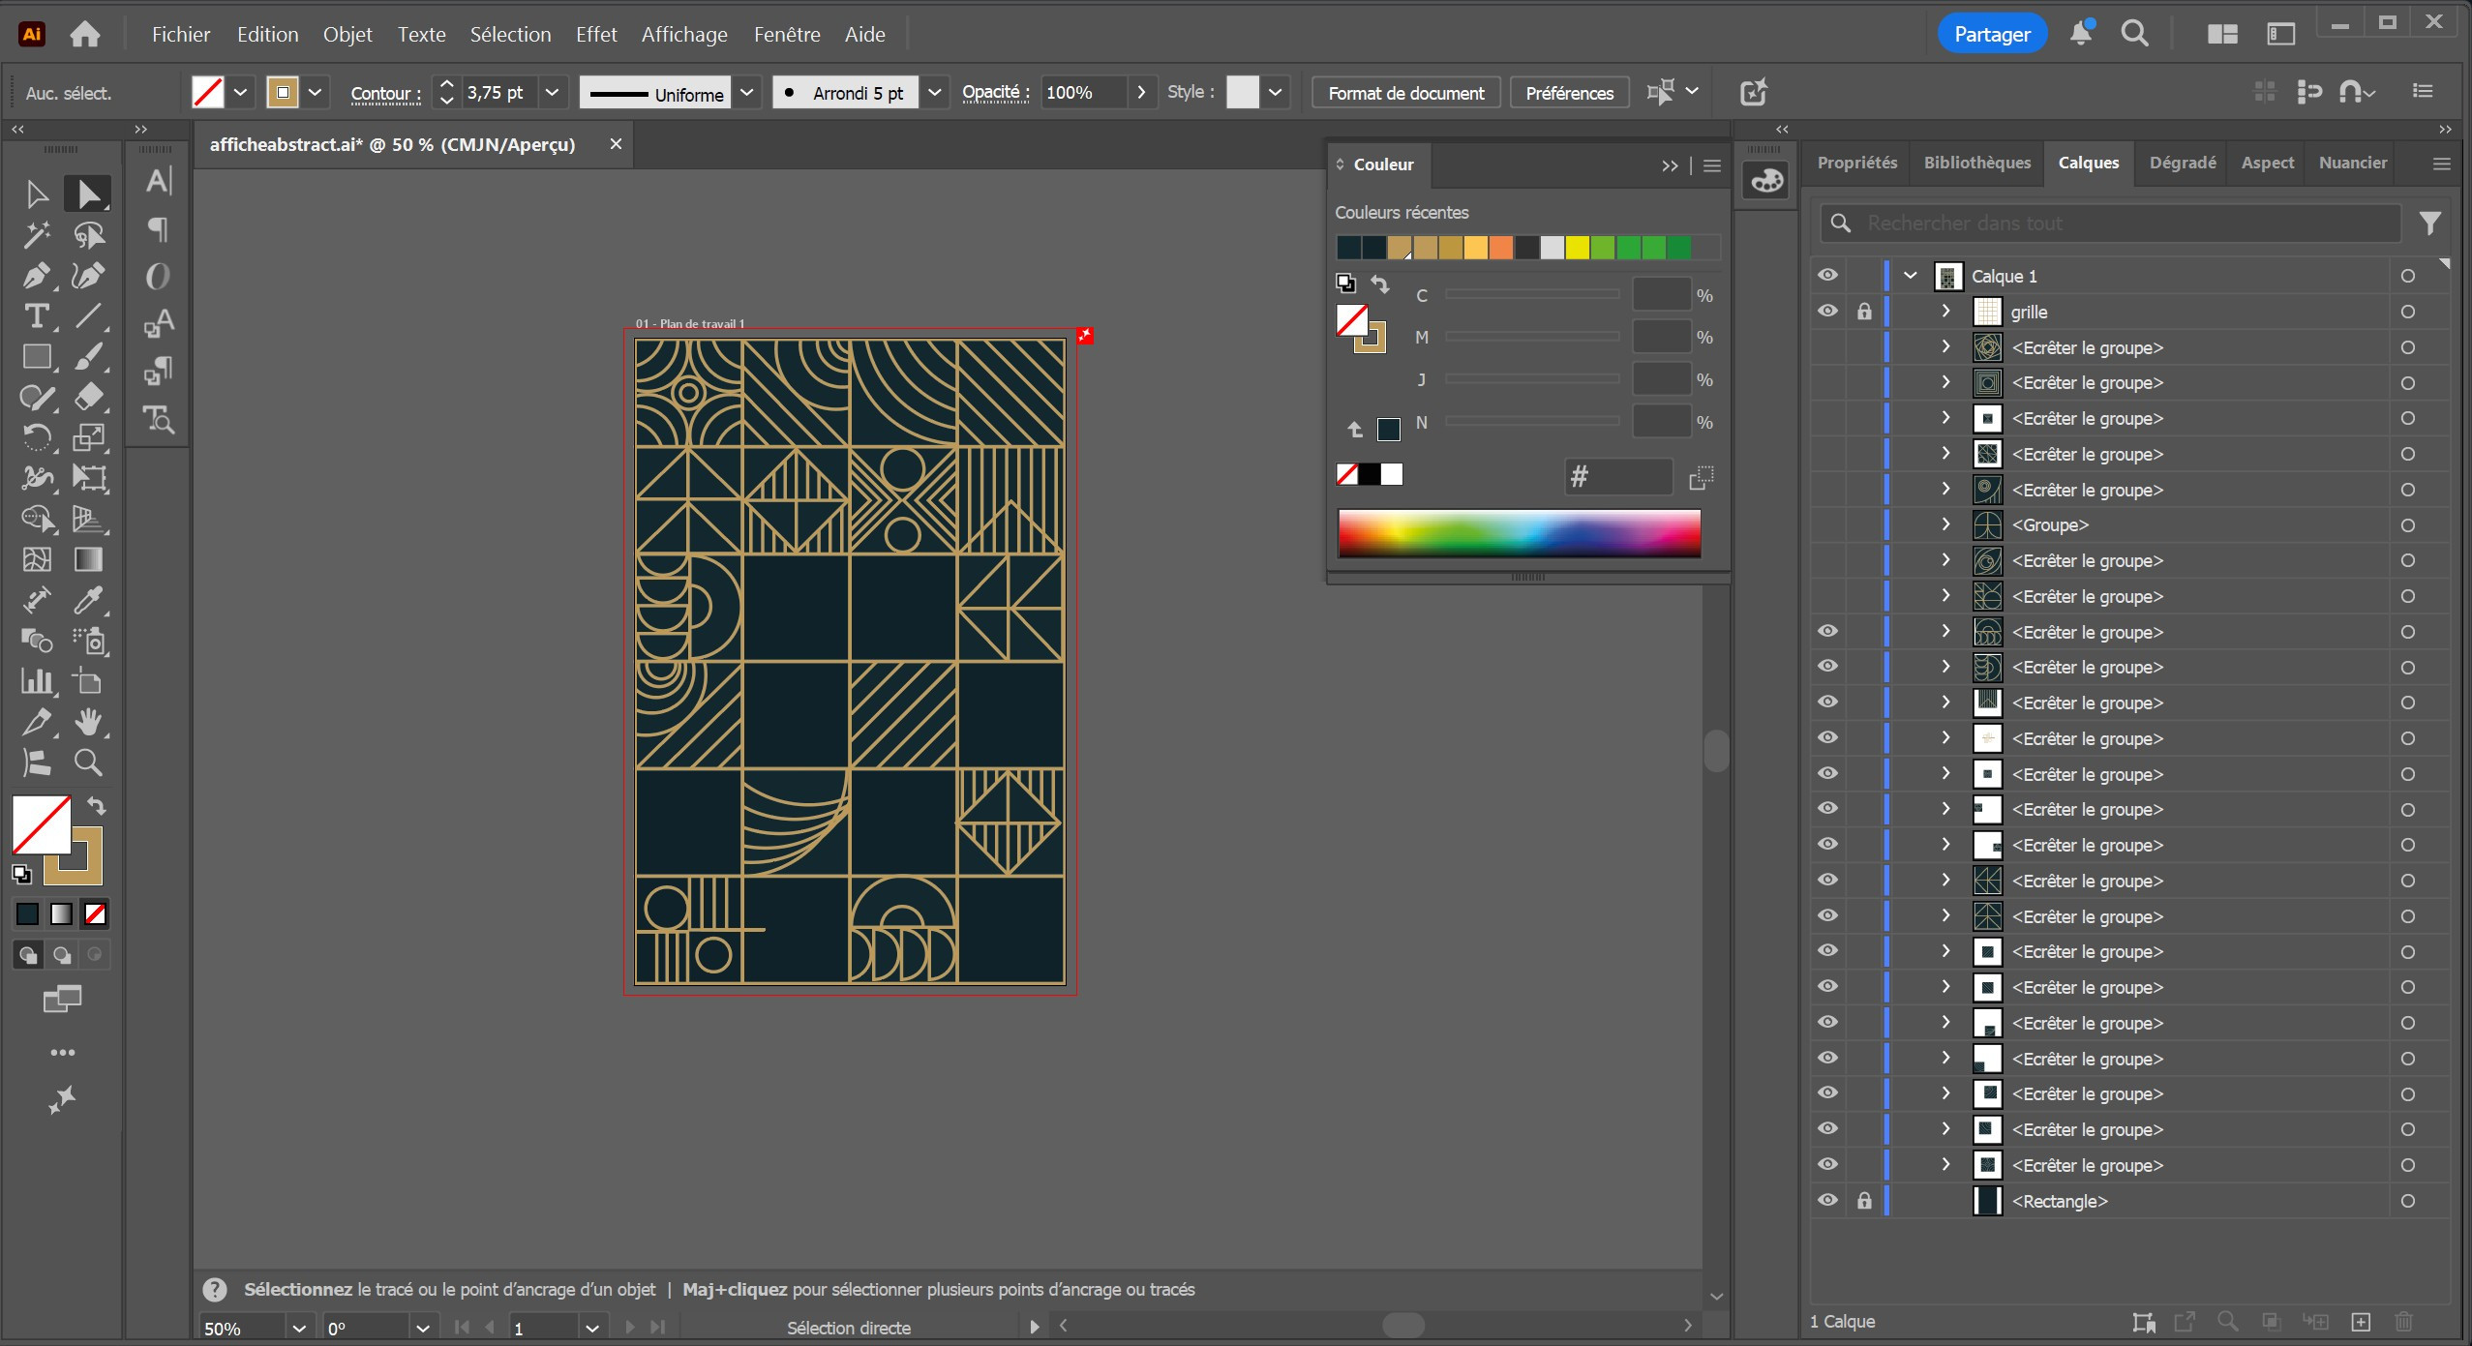Delete selection with the Calques trash icon

2403,1321
